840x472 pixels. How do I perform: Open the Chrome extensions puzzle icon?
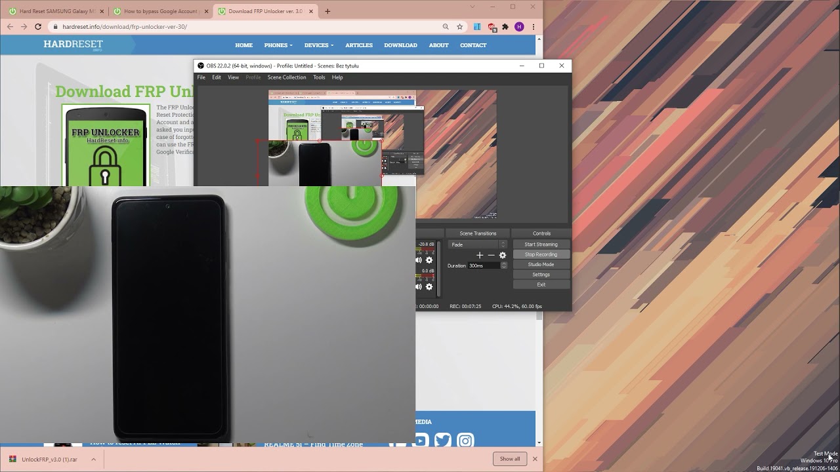click(x=505, y=27)
